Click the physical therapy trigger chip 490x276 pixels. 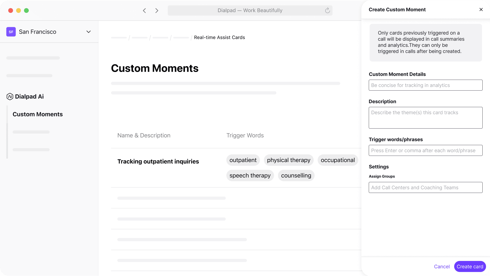[288, 160]
